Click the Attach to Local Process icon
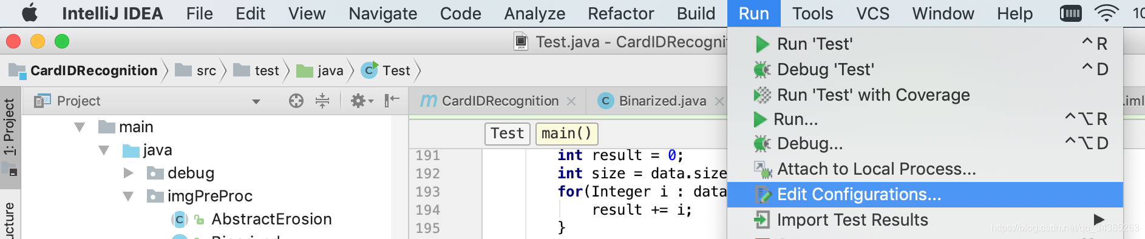The image size is (1145, 239). [x=763, y=169]
